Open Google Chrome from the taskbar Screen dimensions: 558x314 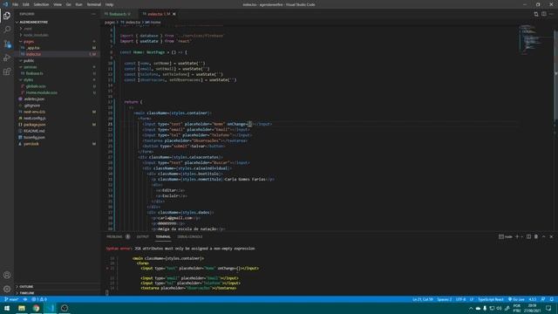pos(36,308)
